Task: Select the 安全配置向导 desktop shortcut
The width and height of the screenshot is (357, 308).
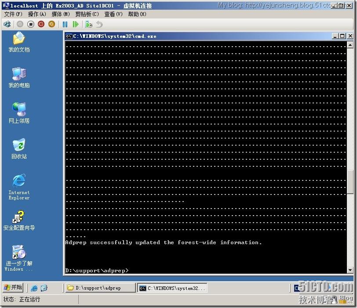Action: [x=19, y=220]
